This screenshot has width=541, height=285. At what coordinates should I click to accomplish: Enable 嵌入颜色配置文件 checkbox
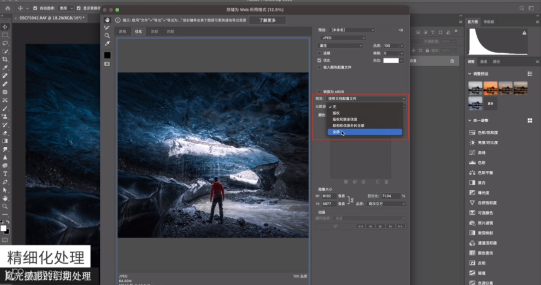click(x=319, y=67)
